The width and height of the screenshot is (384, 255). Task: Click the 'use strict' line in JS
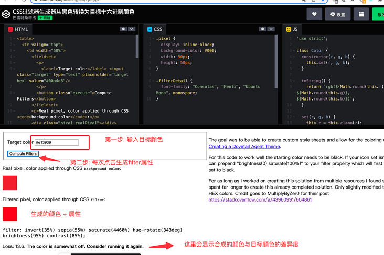(x=312, y=39)
